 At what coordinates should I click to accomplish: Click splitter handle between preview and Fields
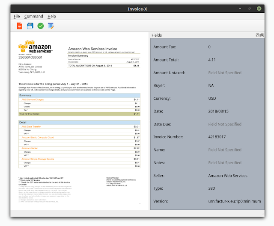(149, 121)
